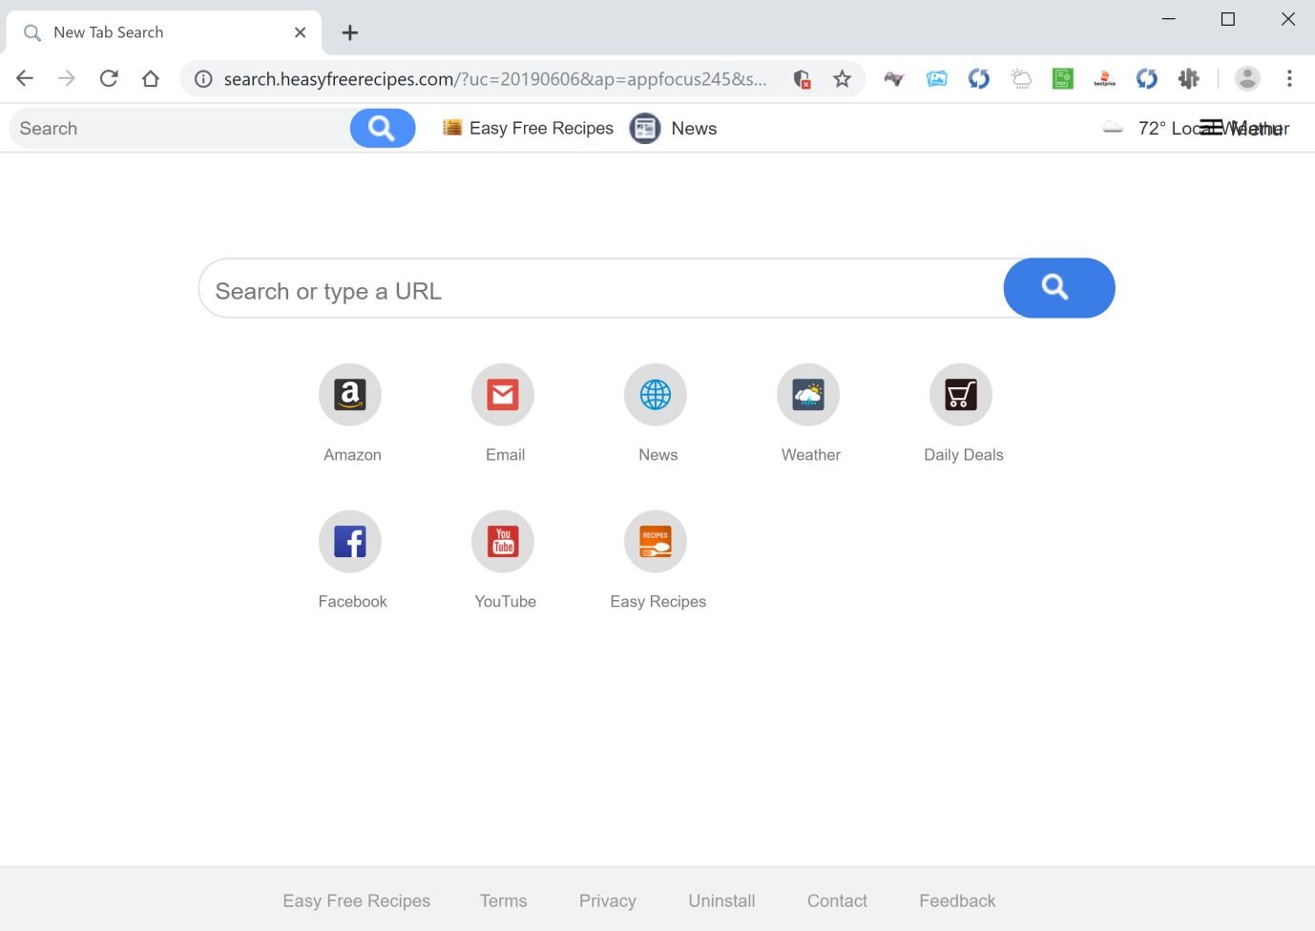Open the puzzle-piece extension icon
Screen dimensions: 1315x931
1189,79
